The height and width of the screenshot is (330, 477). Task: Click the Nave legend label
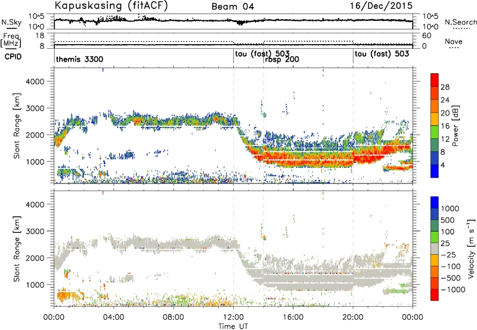[x=454, y=42]
